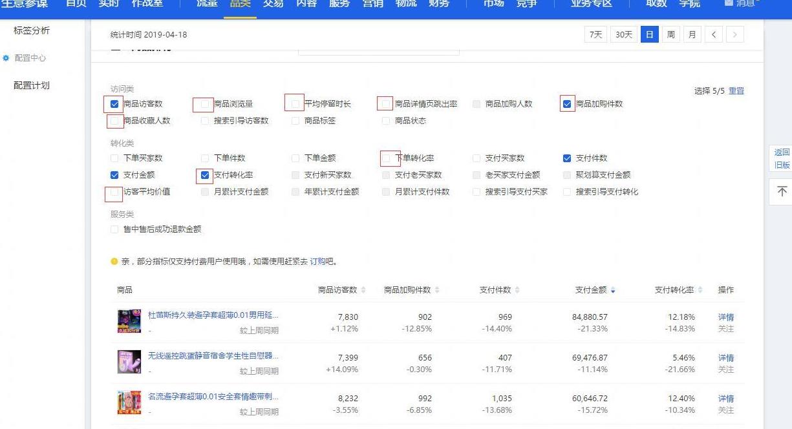792x429 pixels.
Task: Switch to the 周 time period tab
Action: tap(670, 34)
